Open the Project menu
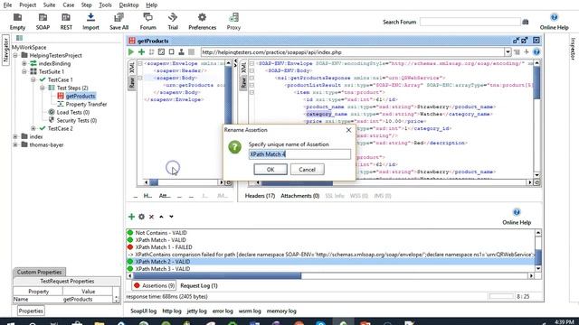The image size is (579, 325). tap(28, 5)
